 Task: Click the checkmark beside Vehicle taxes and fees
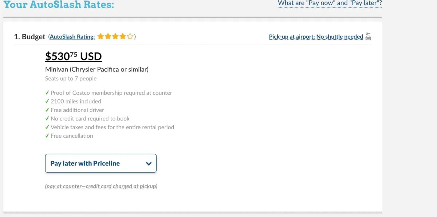tap(47, 127)
